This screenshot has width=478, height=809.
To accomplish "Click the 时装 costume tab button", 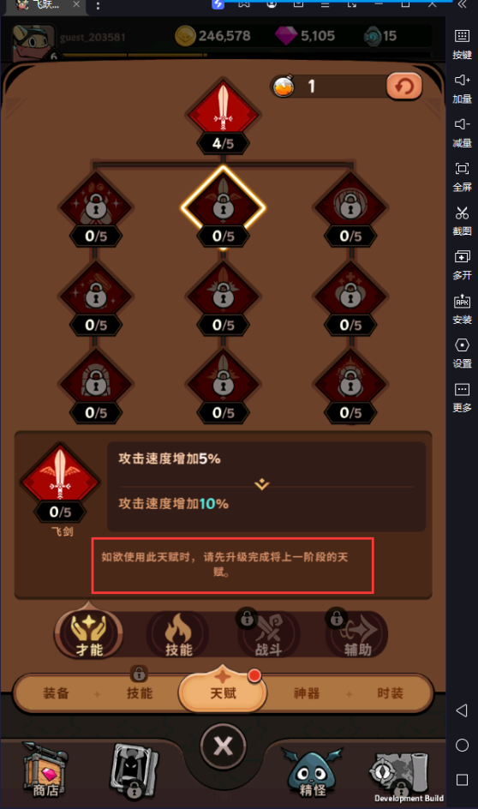I will pos(390,693).
